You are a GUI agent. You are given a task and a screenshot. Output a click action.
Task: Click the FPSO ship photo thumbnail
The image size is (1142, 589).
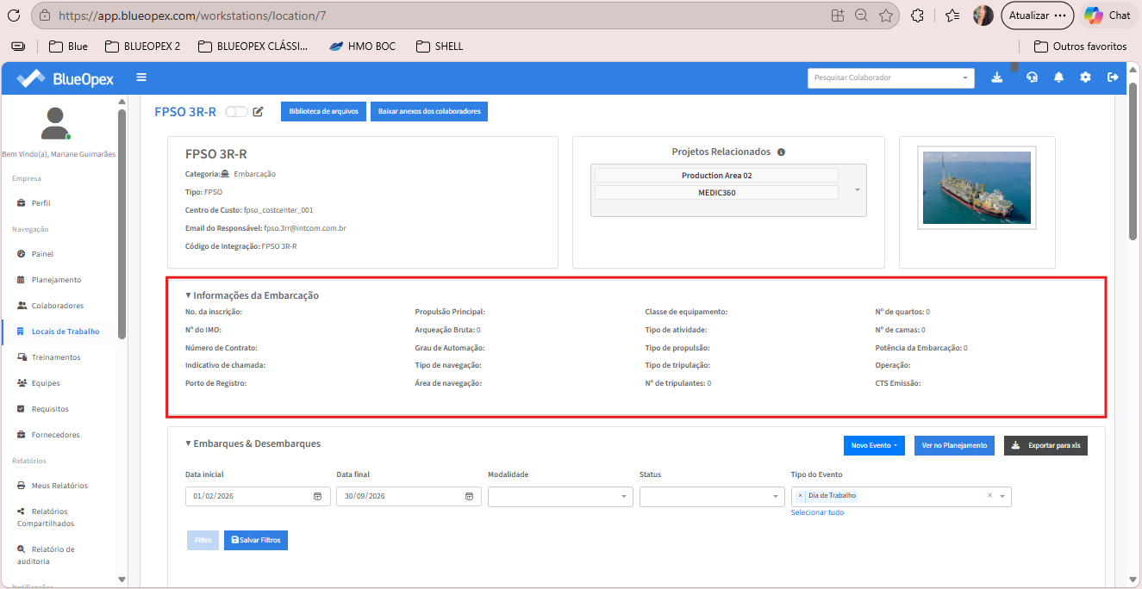pyautogui.click(x=977, y=188)
